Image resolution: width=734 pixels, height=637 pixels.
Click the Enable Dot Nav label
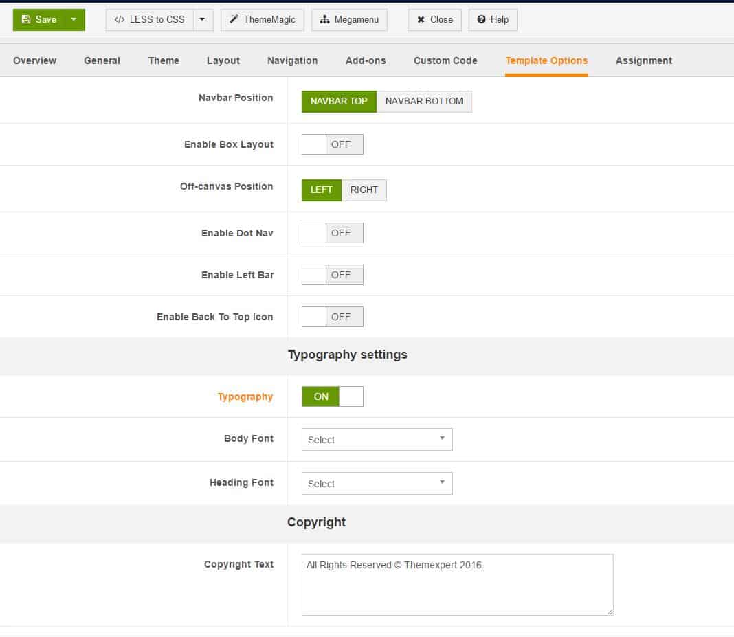(237, 233)
